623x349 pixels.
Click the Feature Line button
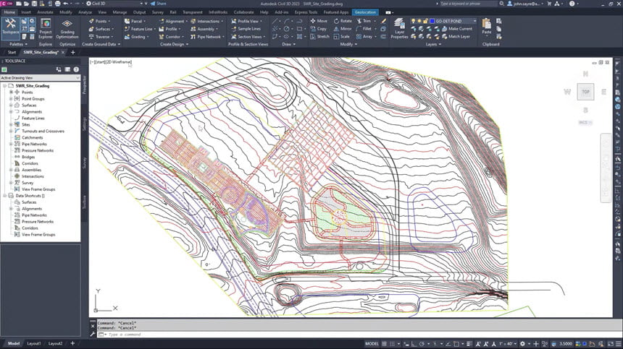point(139,29)
